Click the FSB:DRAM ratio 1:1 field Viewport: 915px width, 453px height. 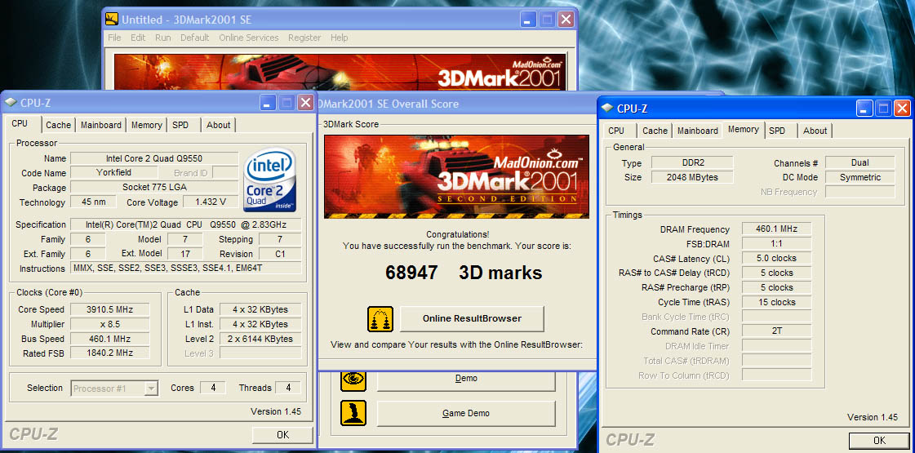777,244
